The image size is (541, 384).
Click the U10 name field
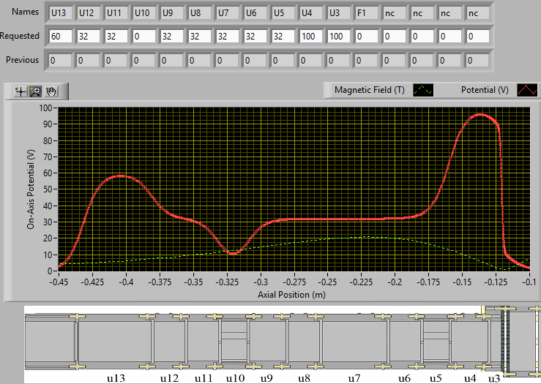[144, 13]
